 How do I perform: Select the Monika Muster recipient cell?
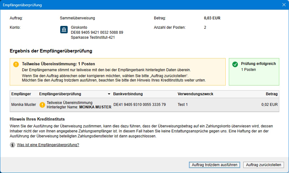(24, 105)
